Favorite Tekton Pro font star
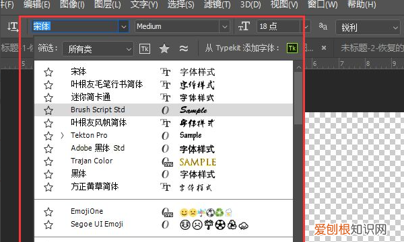404x242 pixels. [48, 136]
